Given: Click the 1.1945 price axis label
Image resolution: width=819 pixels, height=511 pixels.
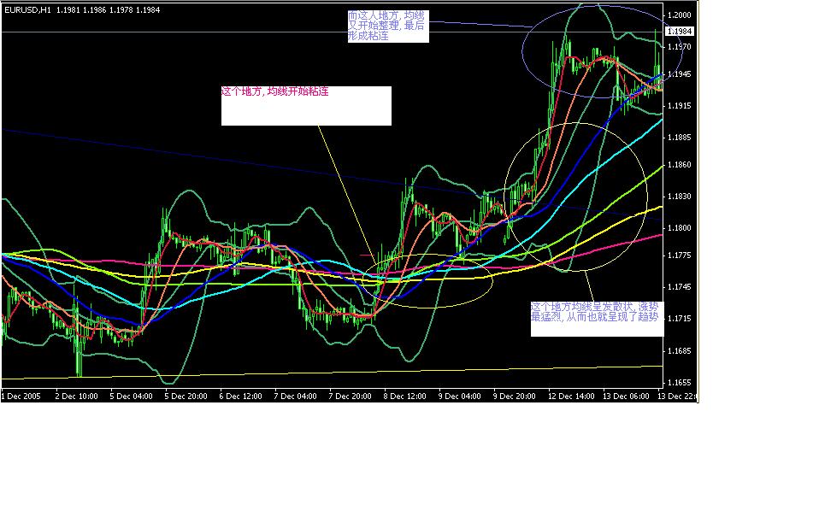Looking at the screenshot, I should [x=680, y=74].
